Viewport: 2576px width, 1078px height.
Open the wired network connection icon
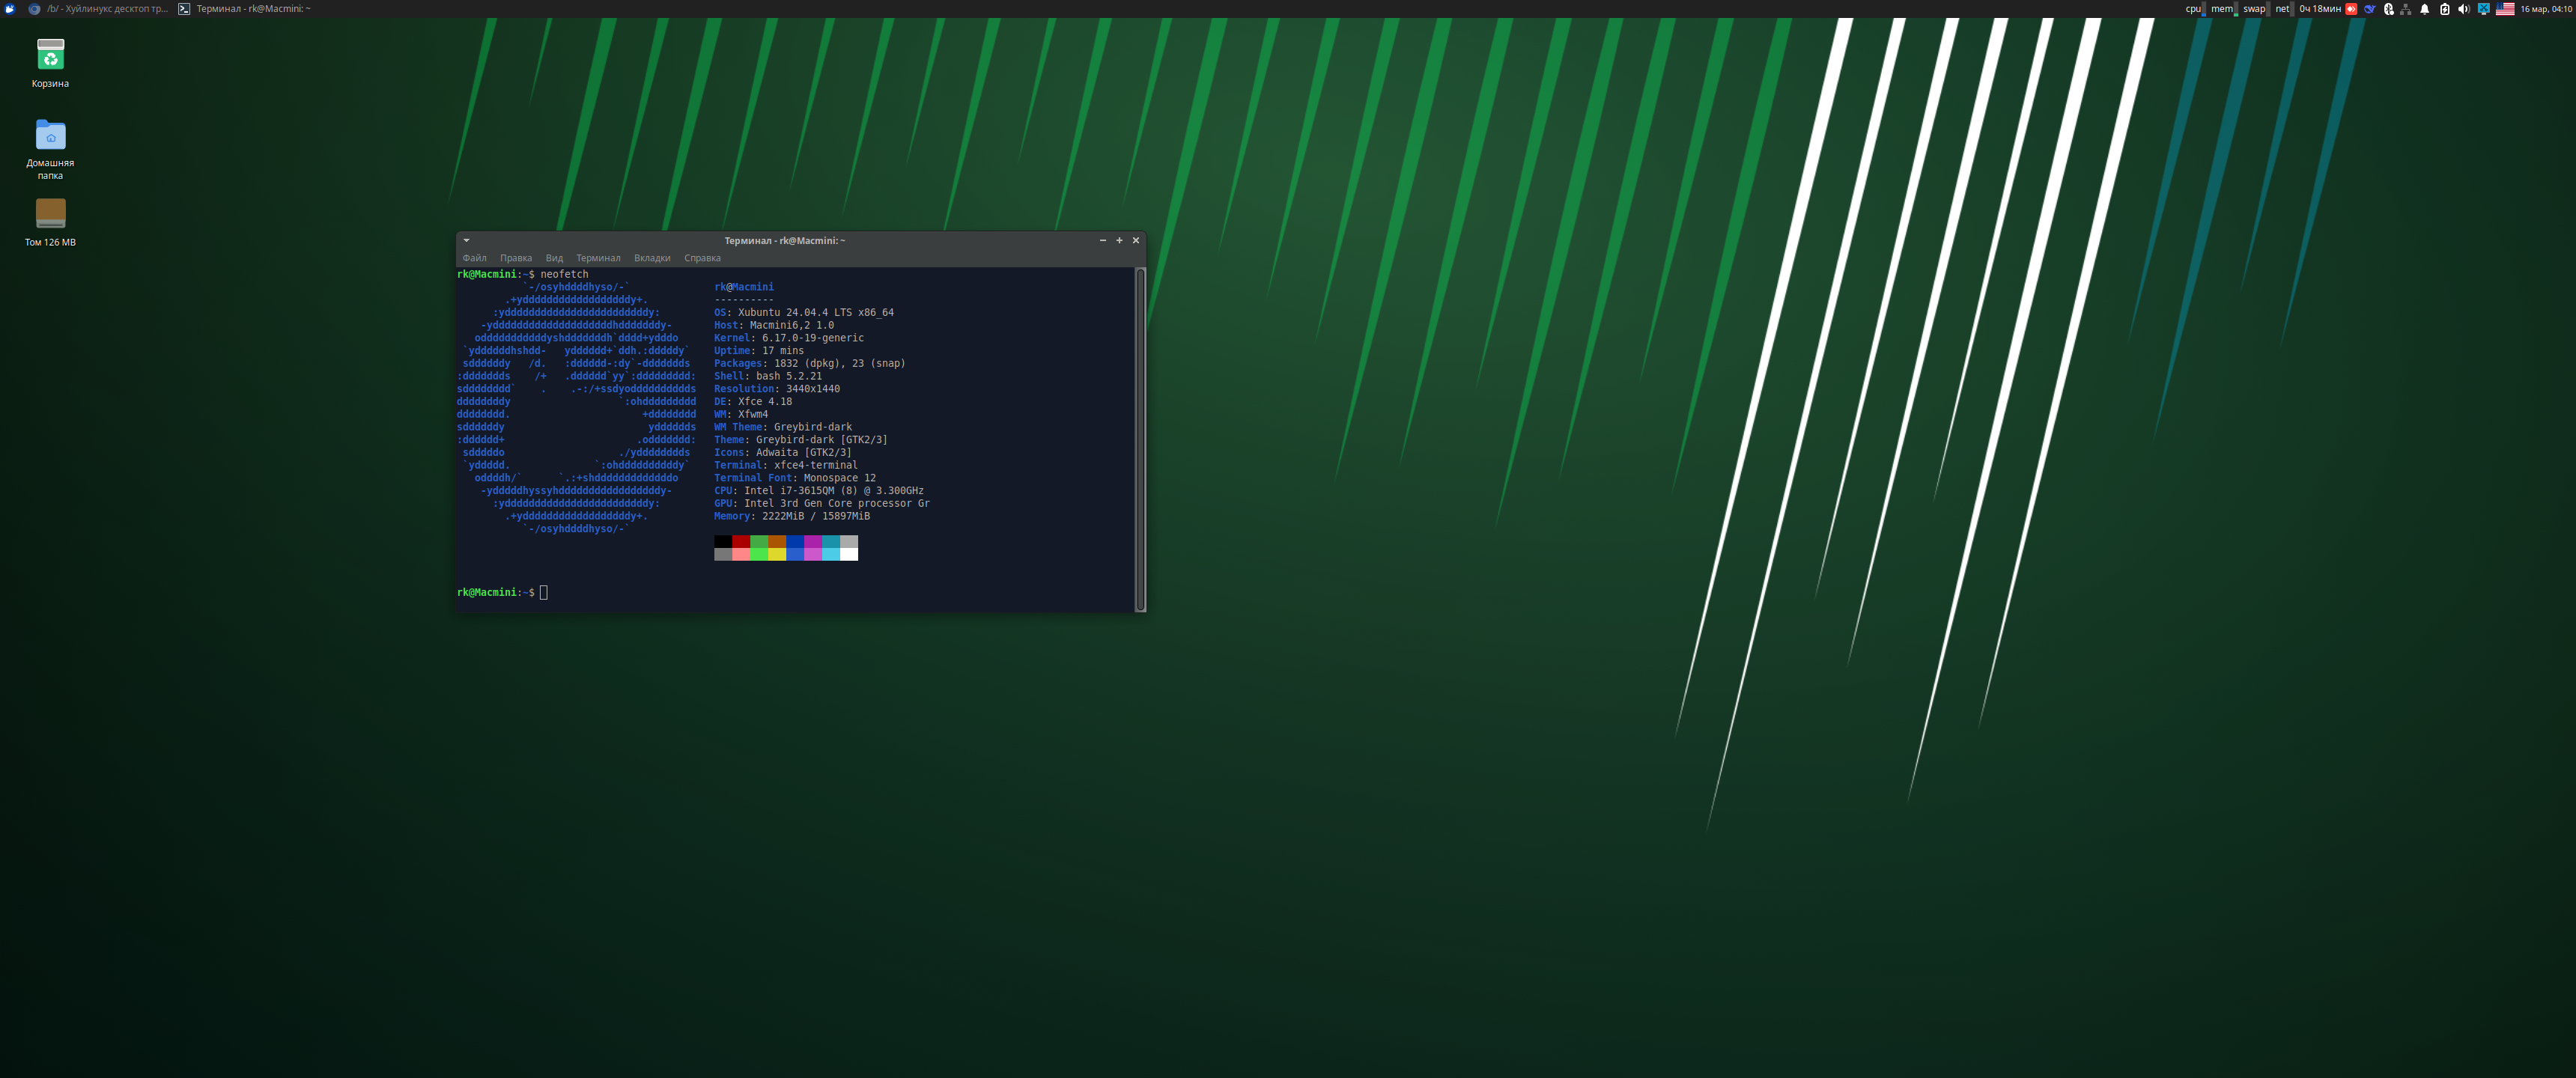2406,9
